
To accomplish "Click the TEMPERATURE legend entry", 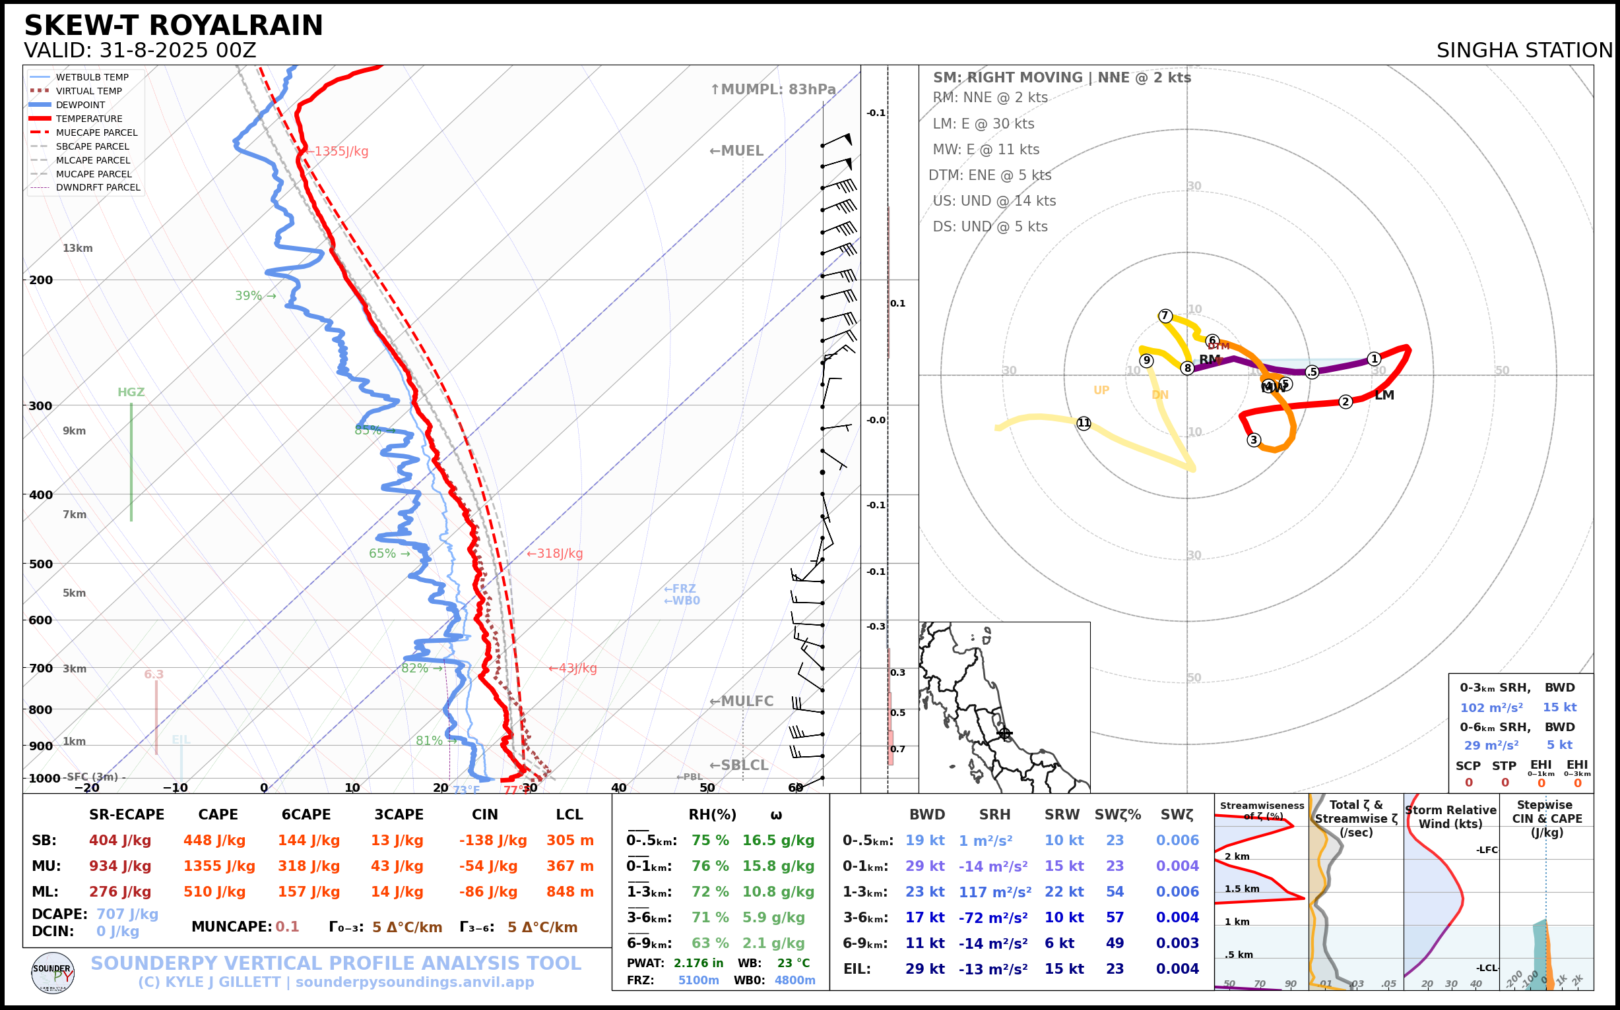I will (x=88, y=119).
